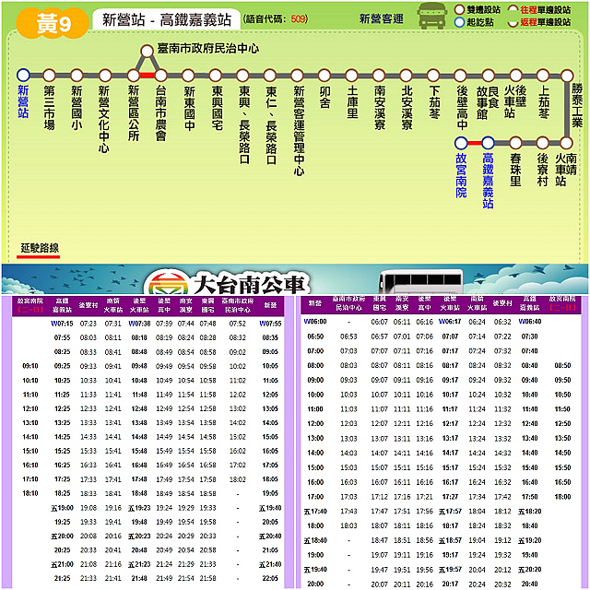Select the blue 高鐵嘉義站 terminal circle
590x590 pixels.
point(488,143)
